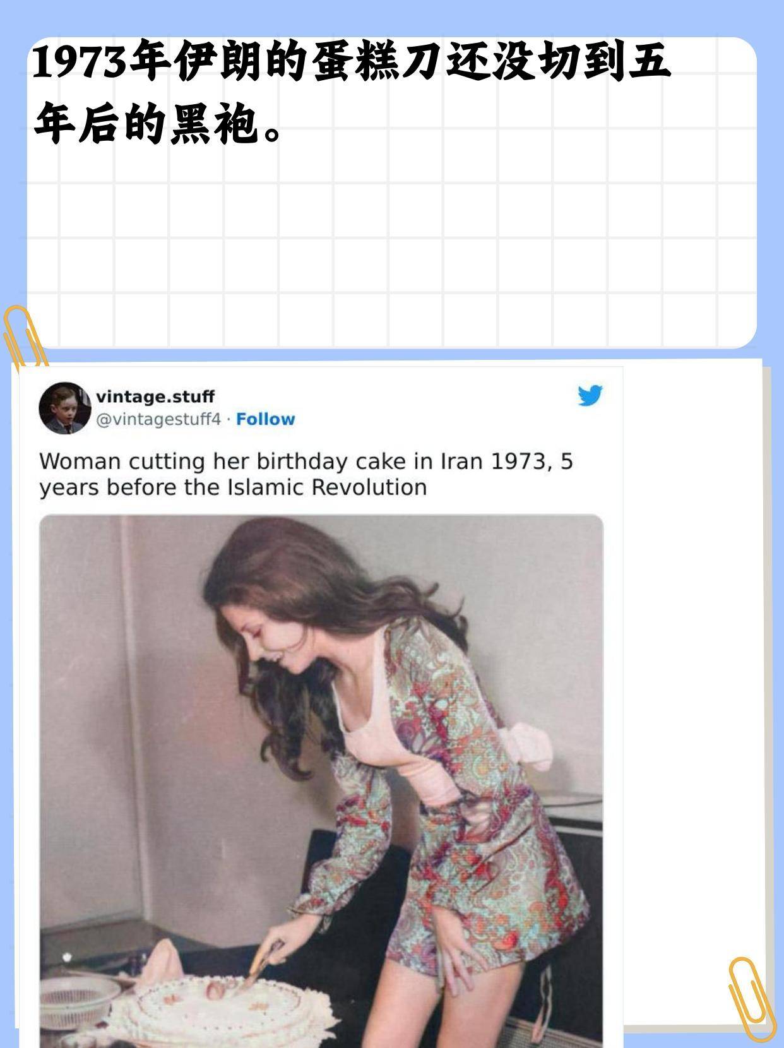Viewport: 784px width, 1048px height.
Task: Click the blue Twitter bird logo
Action: 590,395
